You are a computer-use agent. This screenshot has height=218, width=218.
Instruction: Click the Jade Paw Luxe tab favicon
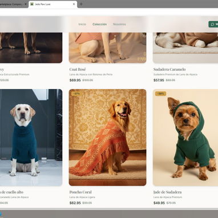32,4
